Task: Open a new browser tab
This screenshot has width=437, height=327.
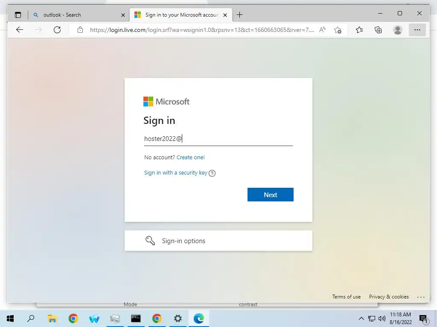Action: [x=239, y=15]
